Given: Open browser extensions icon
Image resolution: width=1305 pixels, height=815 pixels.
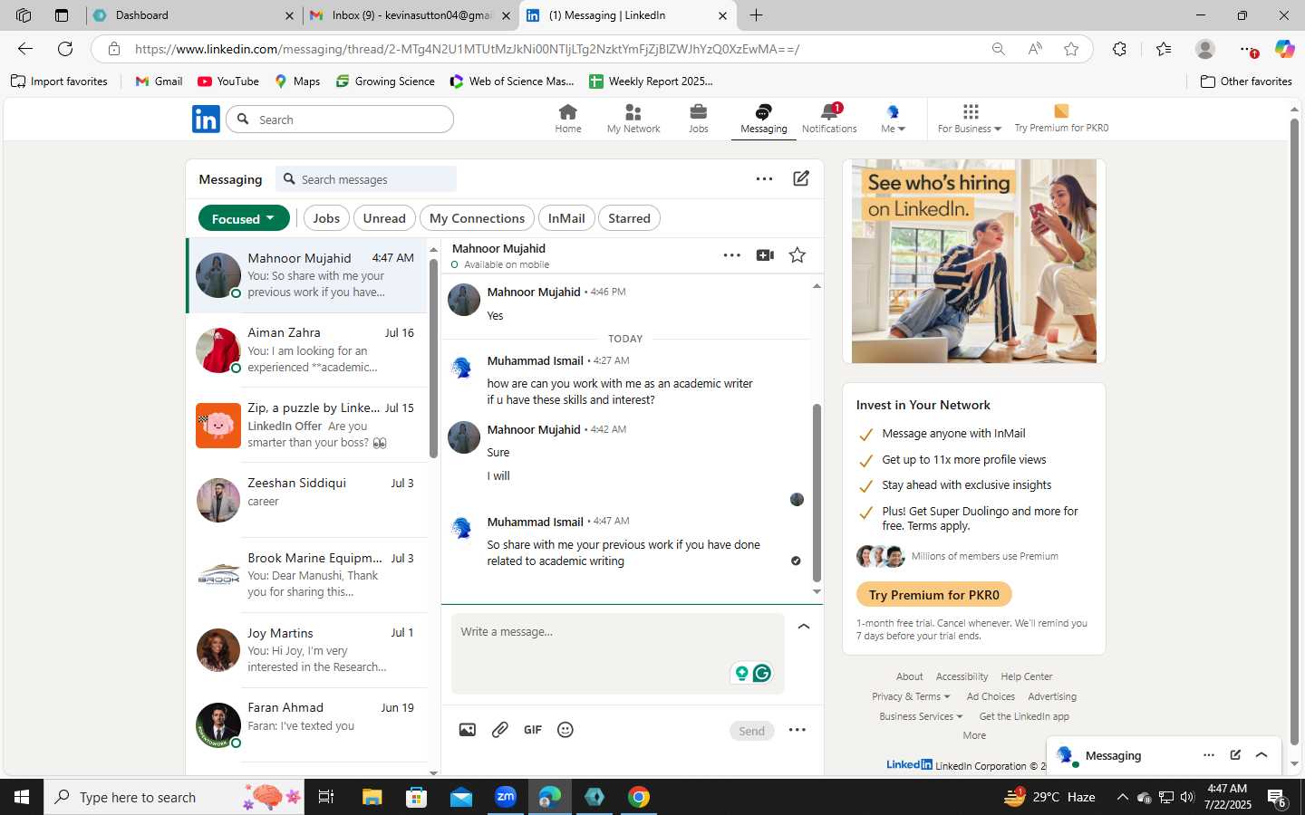Looking at the screenshot, I should 1119,49.
